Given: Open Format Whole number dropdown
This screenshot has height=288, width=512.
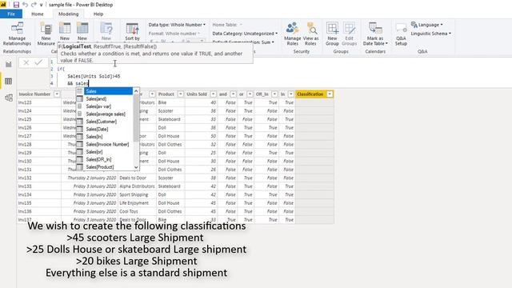Looking at the screenshot, I should 174,34.
